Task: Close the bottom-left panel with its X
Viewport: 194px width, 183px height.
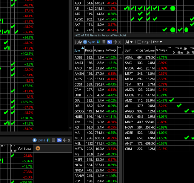Action: 69,140
